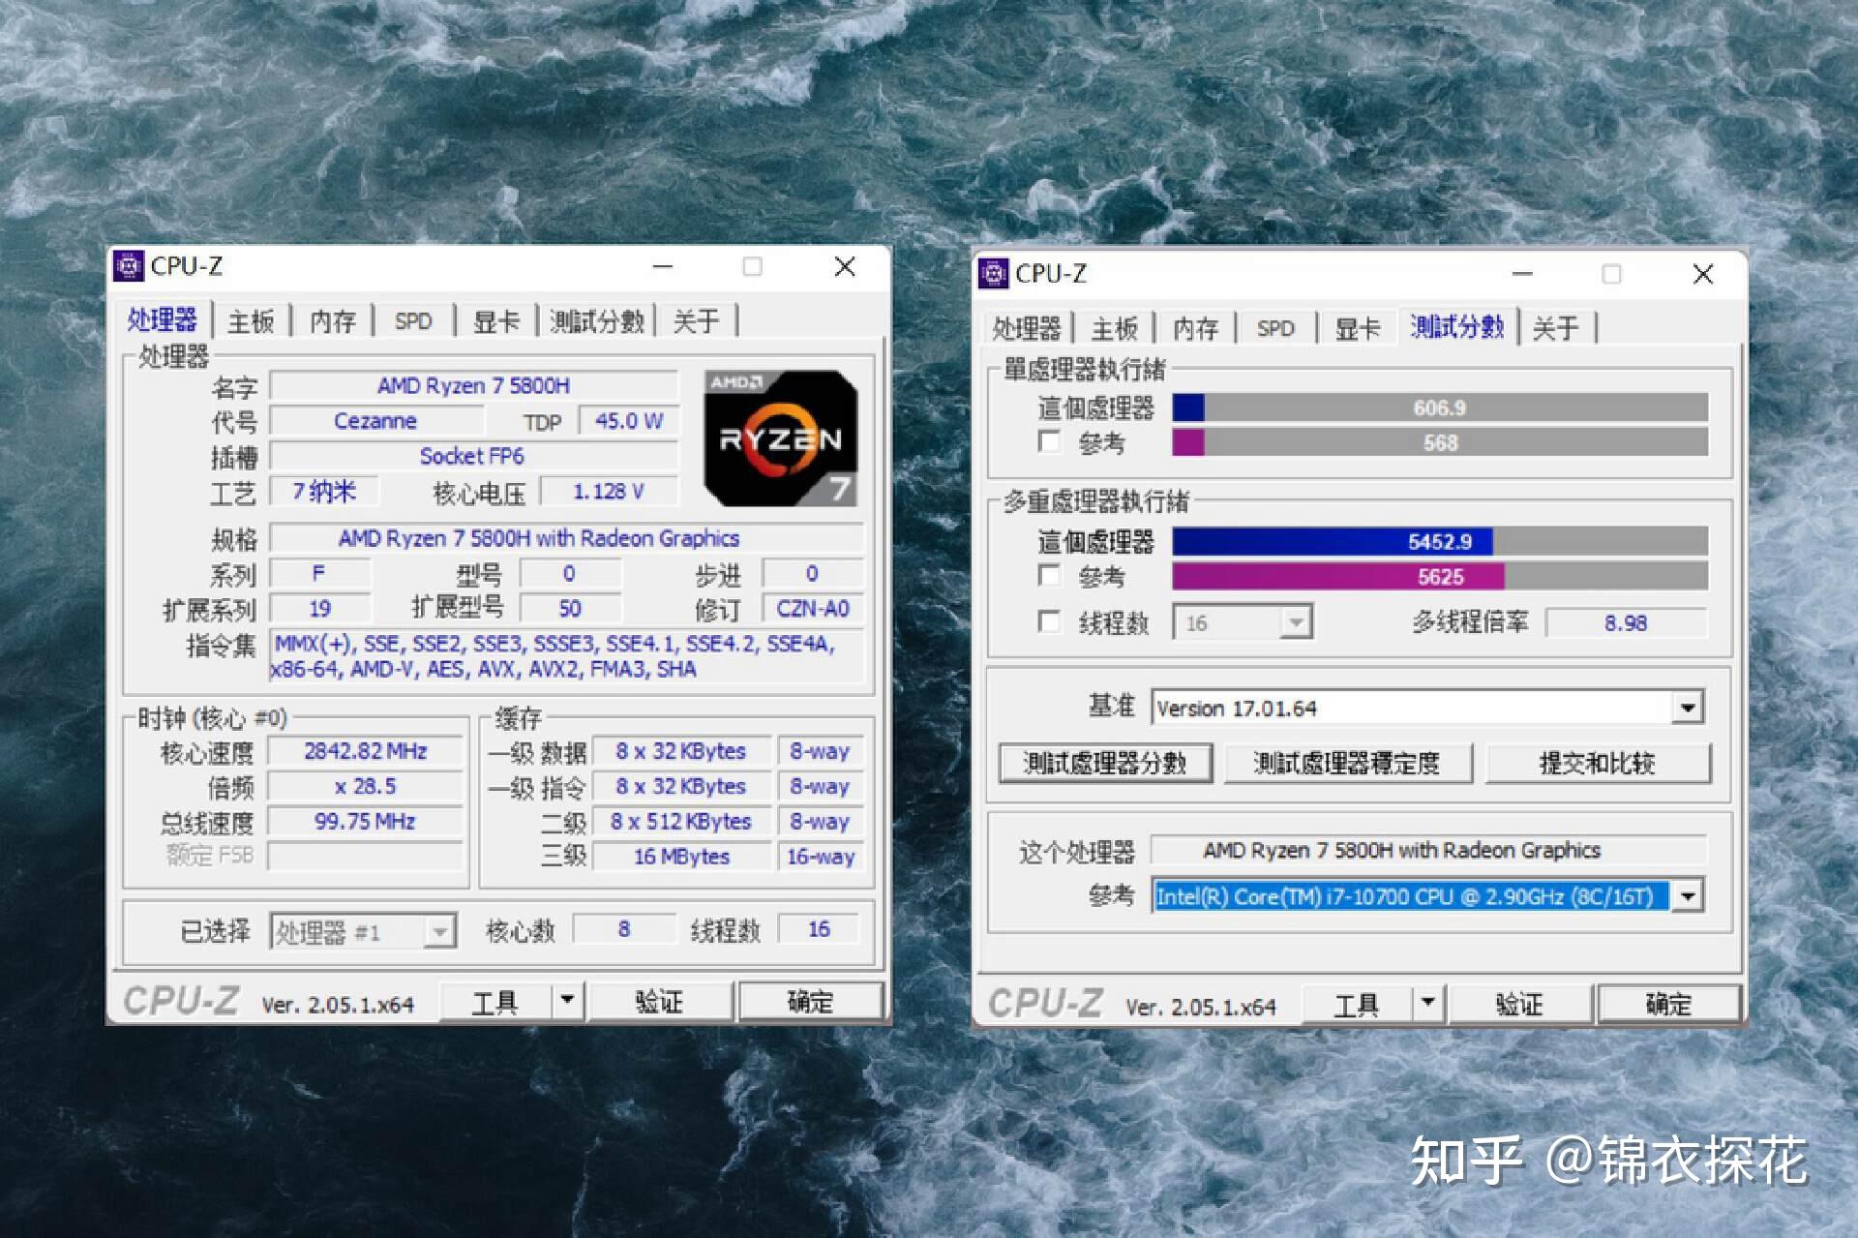Click CPU-Z app icon in right window title
Viewport: 1858px width, 1238px height.
point(993,273)
